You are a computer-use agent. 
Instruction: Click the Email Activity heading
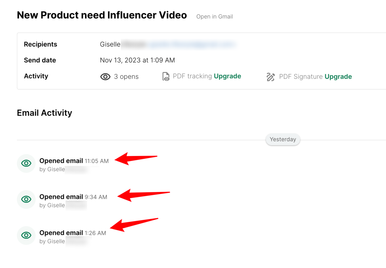(x=44, y=113)
